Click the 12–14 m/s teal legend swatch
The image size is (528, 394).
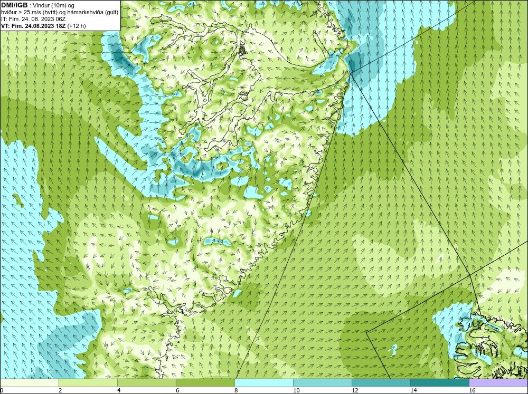click(x=381, y=382)
